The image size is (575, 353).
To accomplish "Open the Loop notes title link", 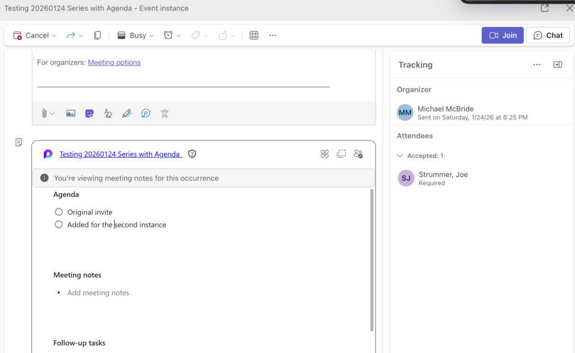I will pyautogui.click(x=120, y=154).
